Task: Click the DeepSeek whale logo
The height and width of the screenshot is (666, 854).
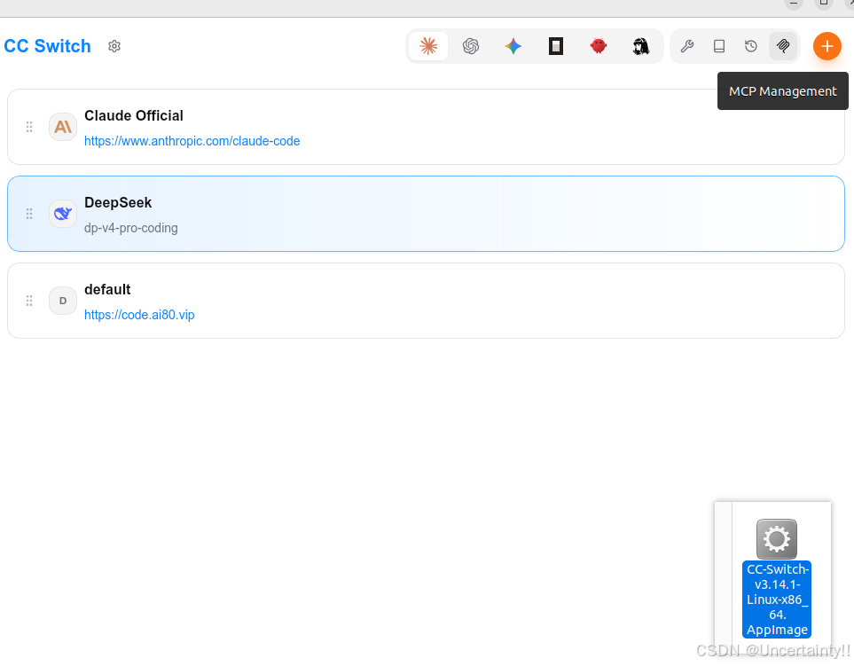Action: coord(63,214)
